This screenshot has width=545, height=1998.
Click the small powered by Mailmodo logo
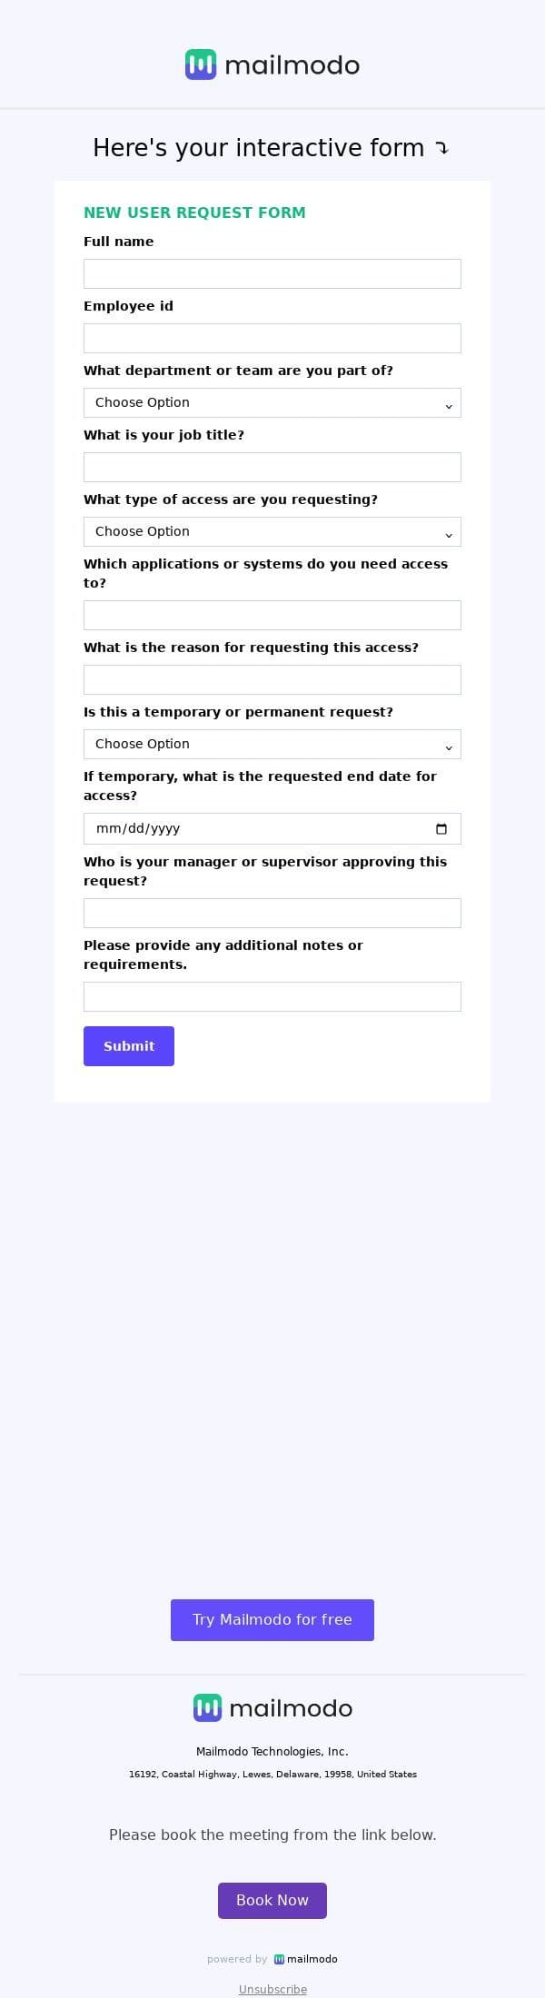click(x=306, y=1959)
